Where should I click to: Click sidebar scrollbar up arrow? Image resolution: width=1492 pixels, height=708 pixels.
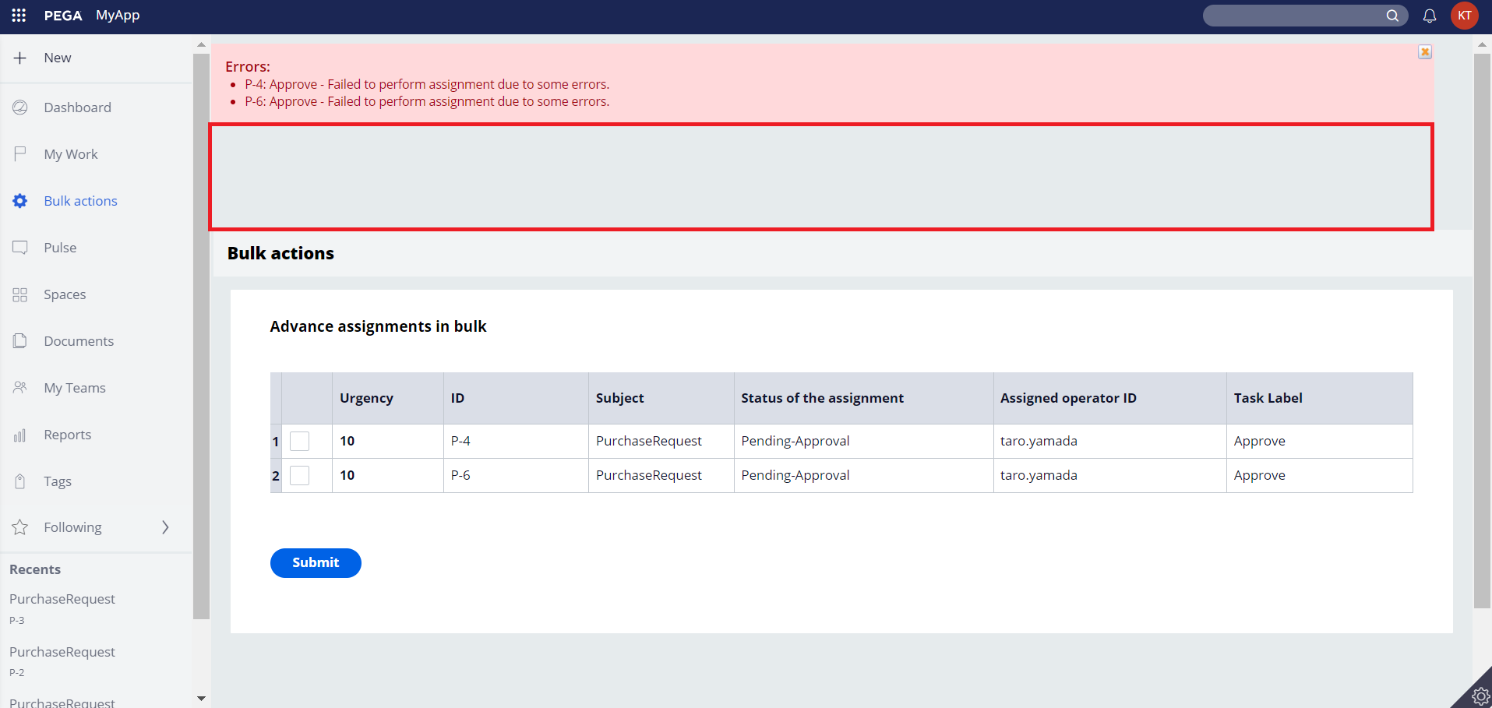click(x=201, y=44)
